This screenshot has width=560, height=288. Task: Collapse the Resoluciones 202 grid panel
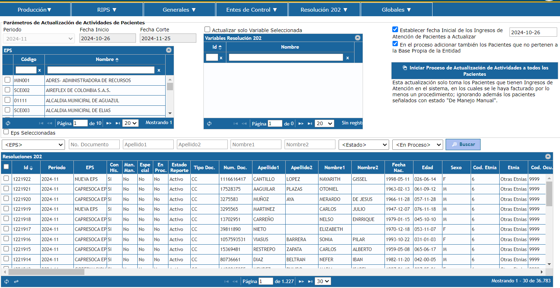click(x=548, y=156)
